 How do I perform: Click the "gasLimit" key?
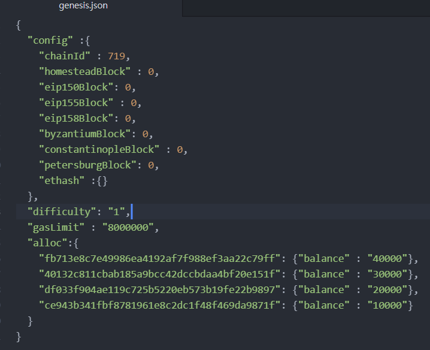tap(56, 228)
